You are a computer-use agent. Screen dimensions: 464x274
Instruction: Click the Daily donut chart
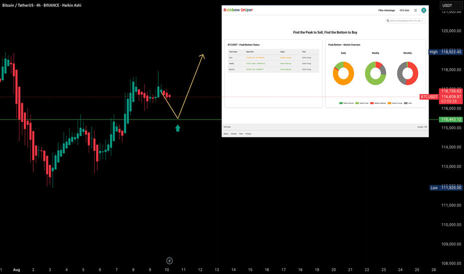[x=343, y=73]
